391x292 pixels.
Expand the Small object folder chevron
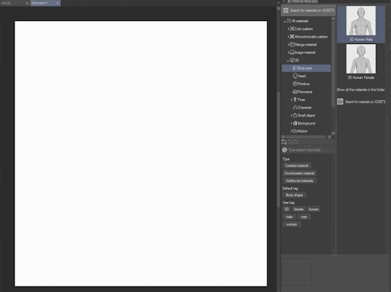[291, 116]
